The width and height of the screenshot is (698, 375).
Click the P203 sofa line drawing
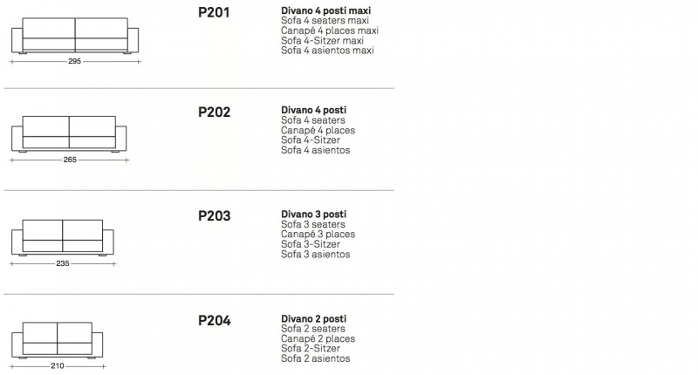tap(63, 238)
